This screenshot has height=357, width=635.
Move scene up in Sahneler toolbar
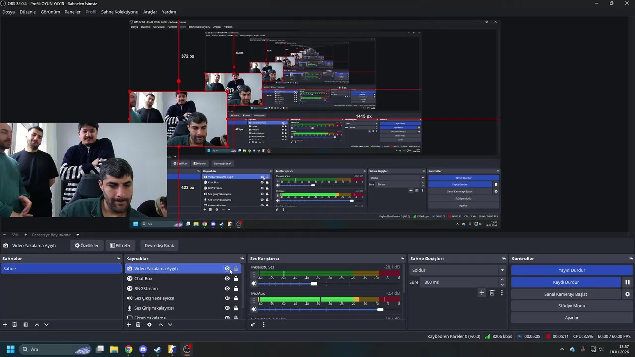(37, 325)
